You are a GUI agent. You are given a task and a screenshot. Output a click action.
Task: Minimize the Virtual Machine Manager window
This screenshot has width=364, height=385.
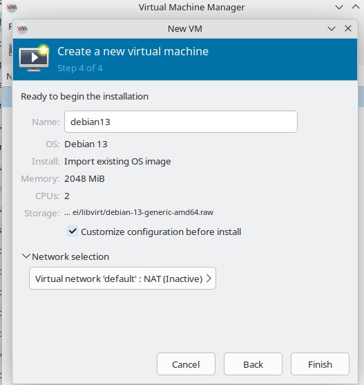339,7
